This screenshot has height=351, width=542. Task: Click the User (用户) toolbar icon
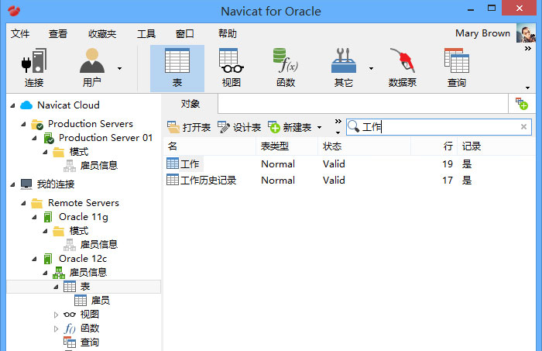(x=92, y=67)
